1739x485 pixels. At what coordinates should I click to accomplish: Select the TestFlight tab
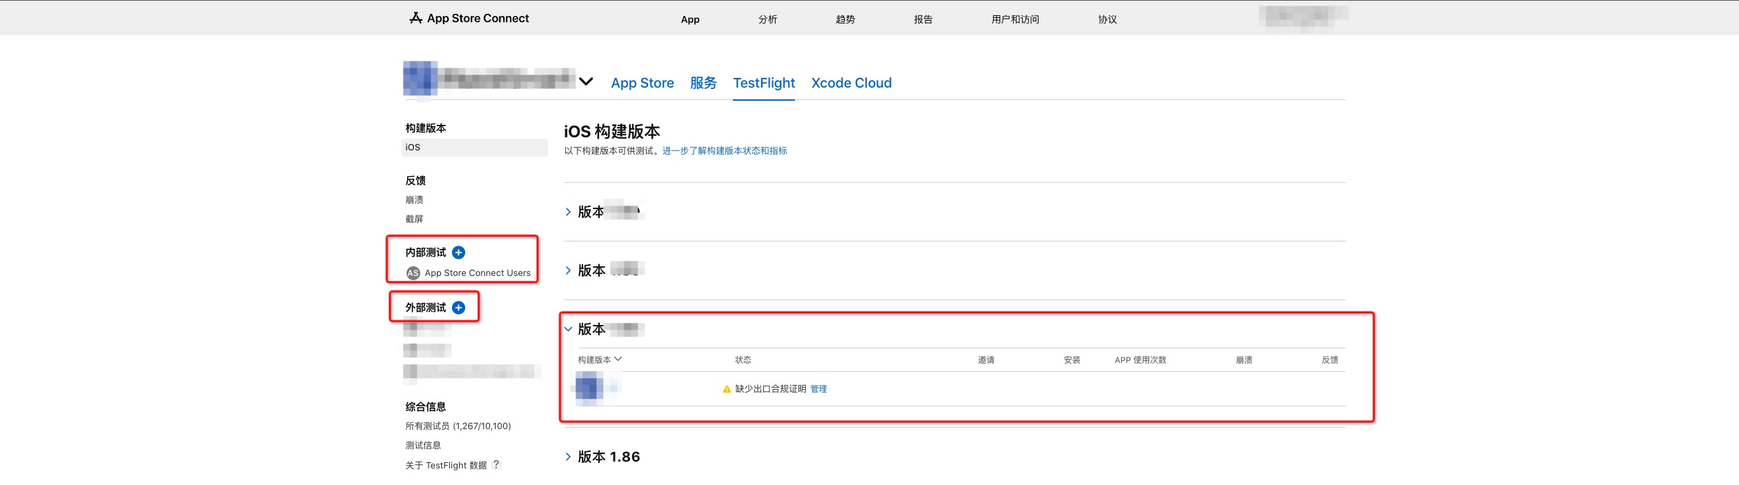tap(764, 83)
